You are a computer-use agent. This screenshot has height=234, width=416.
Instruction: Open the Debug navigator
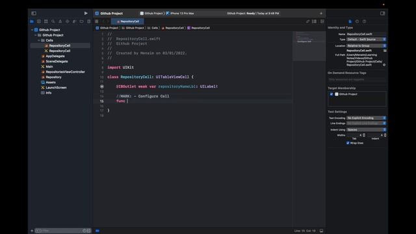74,21
